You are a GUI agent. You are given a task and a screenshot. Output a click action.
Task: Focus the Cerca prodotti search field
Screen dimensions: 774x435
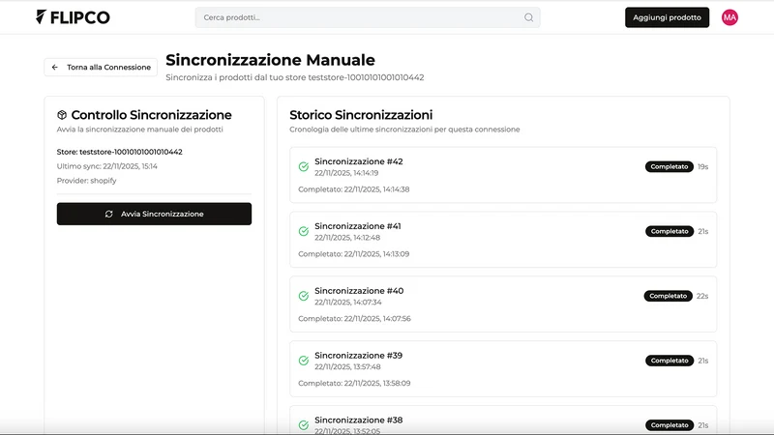click(368, 17)
